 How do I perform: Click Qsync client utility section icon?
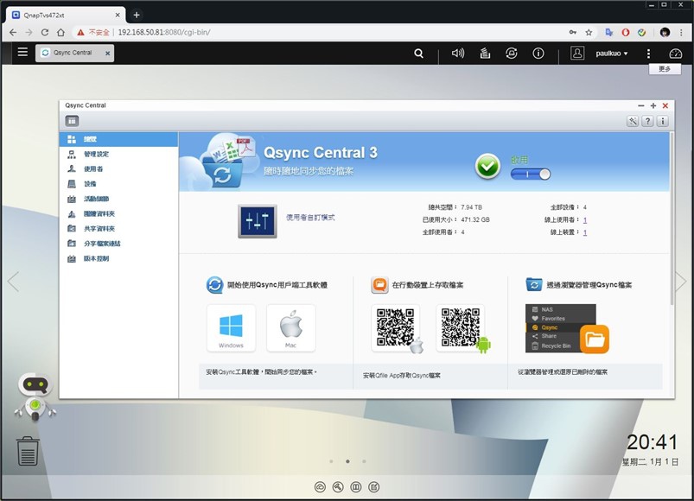tap(214, 285)
